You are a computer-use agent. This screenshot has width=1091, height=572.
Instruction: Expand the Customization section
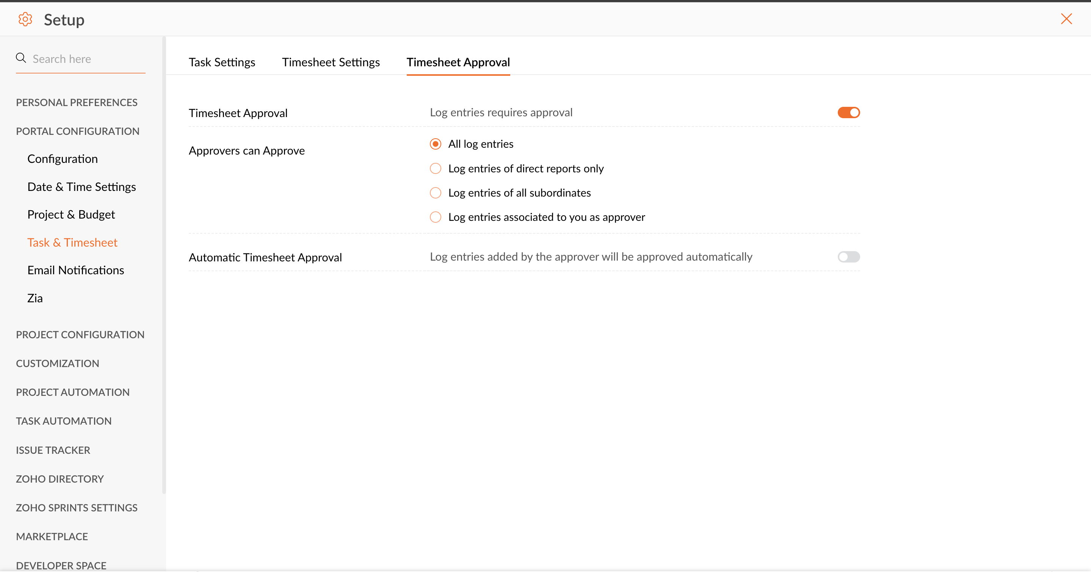click(x=58, y=363)
